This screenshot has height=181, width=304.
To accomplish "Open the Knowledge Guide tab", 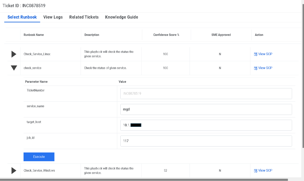I will [121, 17].
